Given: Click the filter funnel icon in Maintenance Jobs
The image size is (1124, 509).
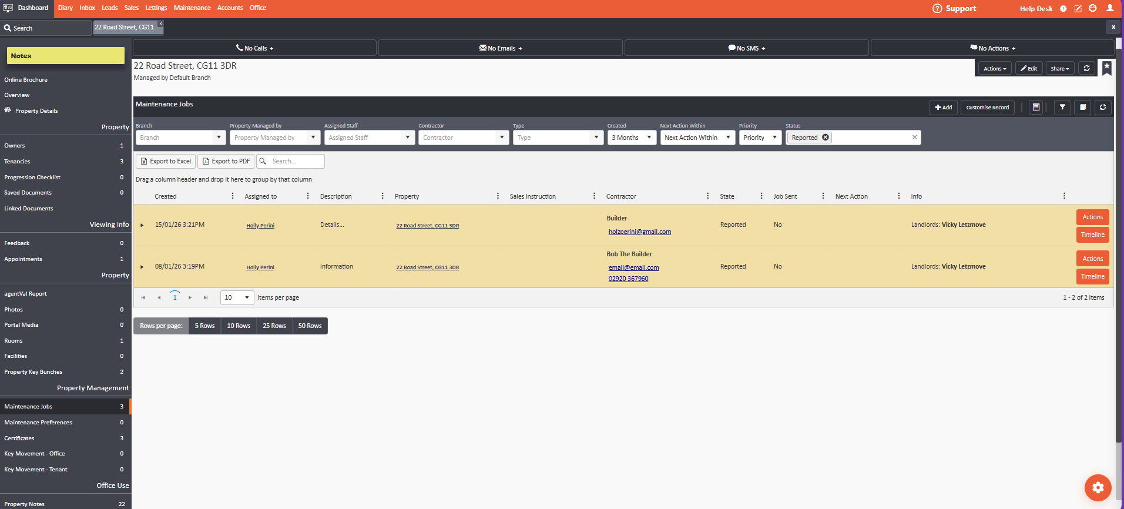Looking at the screenshot, I should pyautogui.click(x=1062, y=108).
